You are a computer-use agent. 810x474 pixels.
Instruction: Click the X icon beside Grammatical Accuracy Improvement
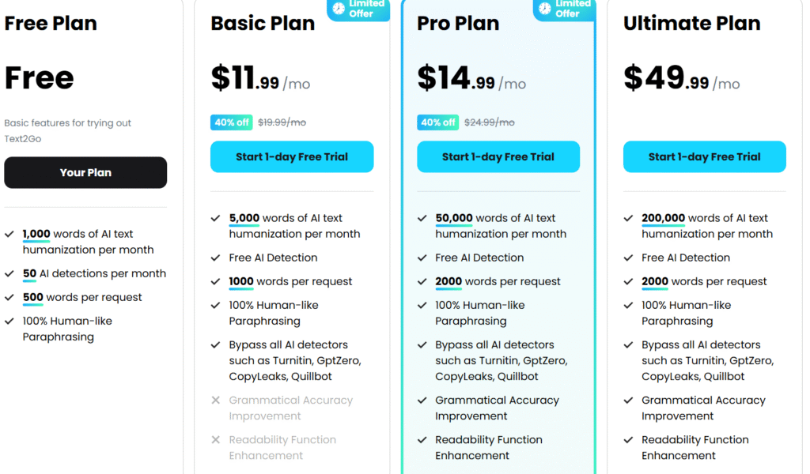(215, 401)
